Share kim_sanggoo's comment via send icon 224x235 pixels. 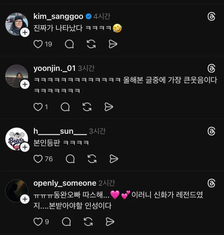click(x=113, y=44)
